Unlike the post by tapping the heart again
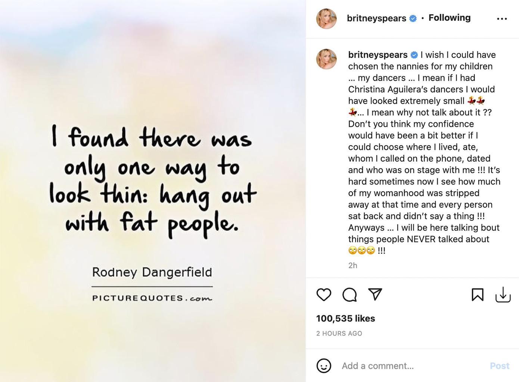This screenshot has width=519, height=382. [x=324, y=295]
